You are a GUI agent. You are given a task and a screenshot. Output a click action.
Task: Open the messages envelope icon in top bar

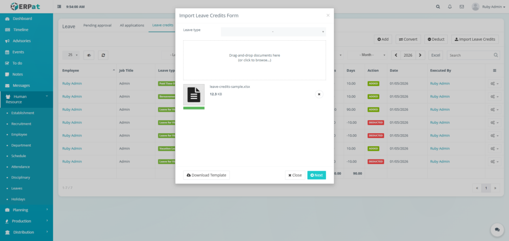(x=462, y=6)
